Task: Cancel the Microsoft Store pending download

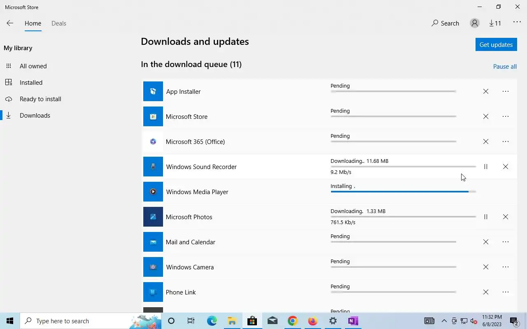Action: pos(486,116)
